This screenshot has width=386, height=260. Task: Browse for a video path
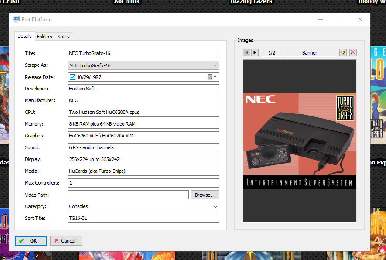coord(205,195)
